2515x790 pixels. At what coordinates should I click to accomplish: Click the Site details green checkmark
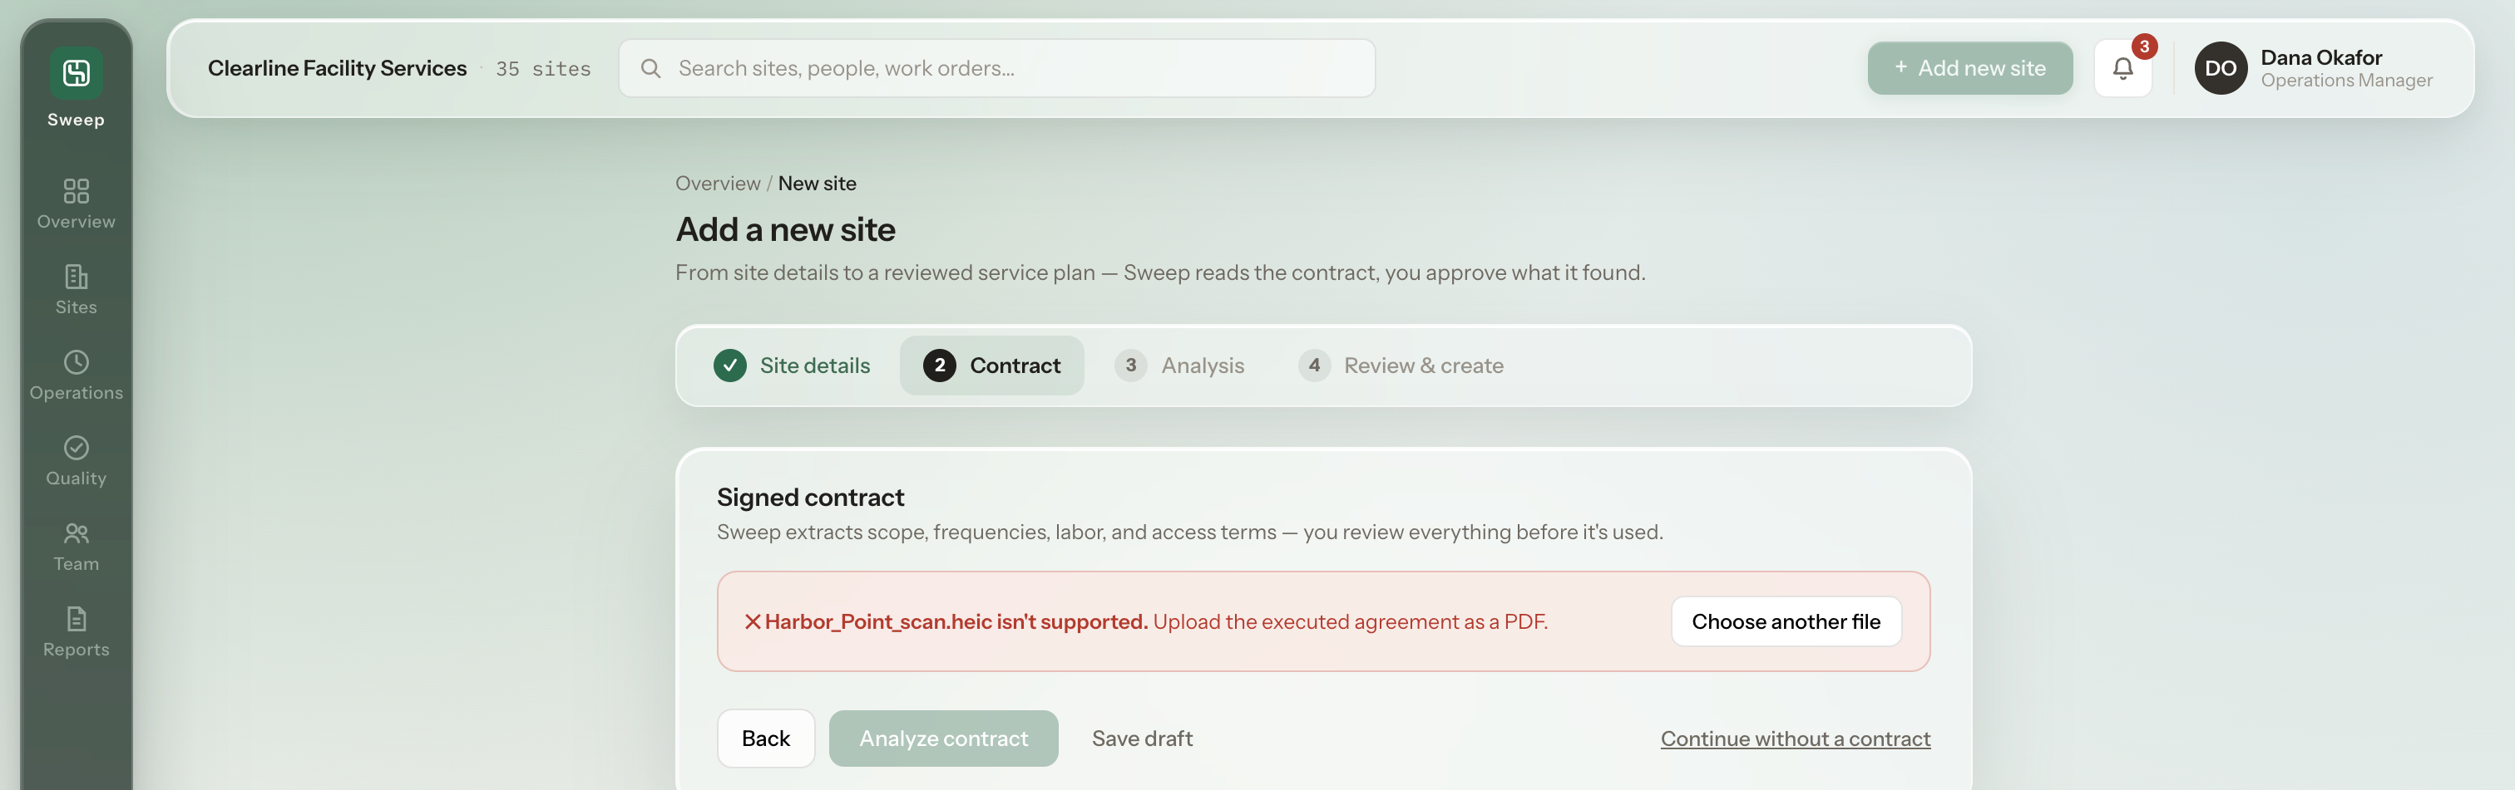pyautogui.click(x=729, y=366)
